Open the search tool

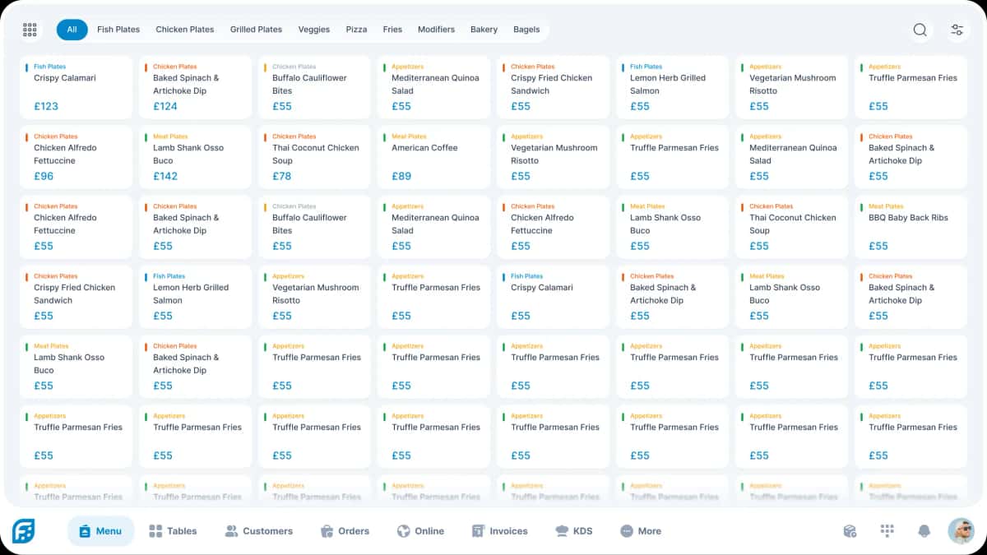(x=920, y=29)
